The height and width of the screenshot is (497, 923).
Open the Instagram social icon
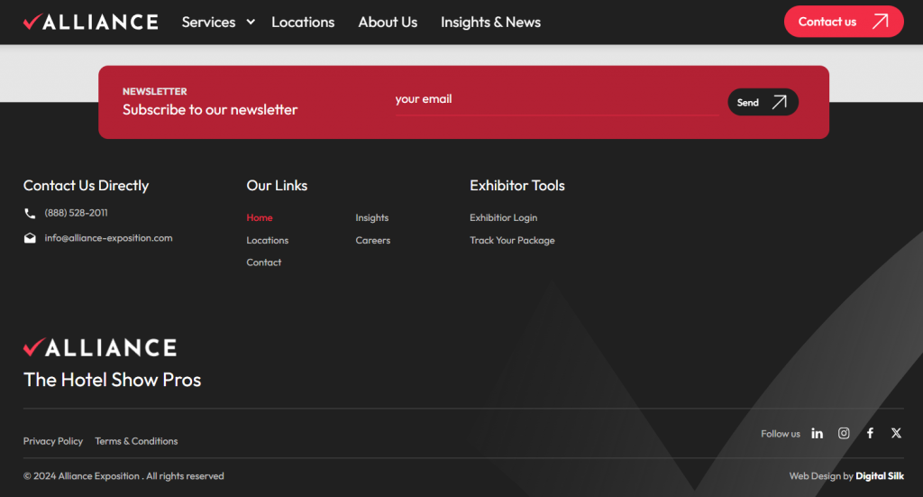click(844, 433)
